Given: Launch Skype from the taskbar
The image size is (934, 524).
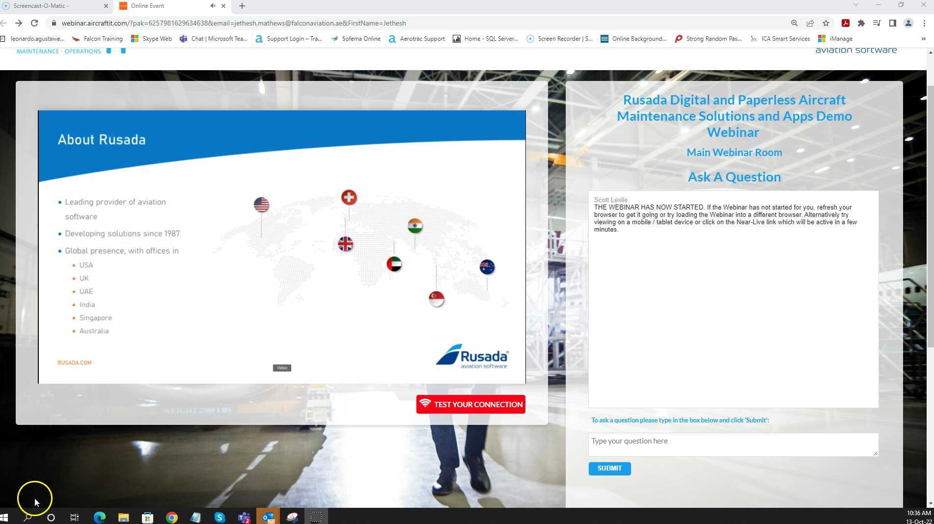Looking at the screenshot, I should pos(220,517).
